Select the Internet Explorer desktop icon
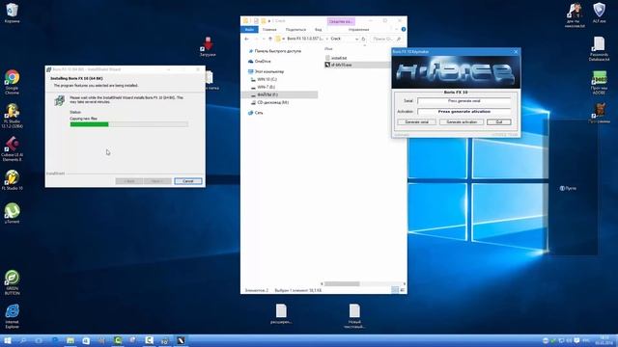 click(12, 316)
